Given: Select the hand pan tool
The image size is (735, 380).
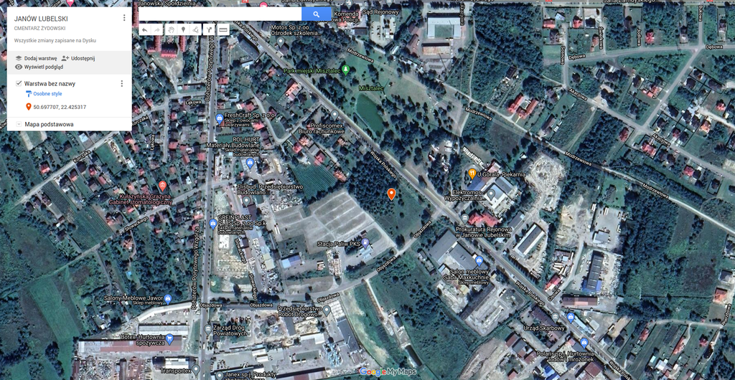Looking at the screenshot, I should (x=171, y=29).
